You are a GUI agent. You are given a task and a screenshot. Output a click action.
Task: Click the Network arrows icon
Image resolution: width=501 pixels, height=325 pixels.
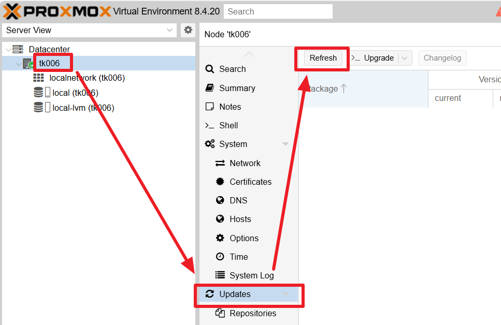pyautogui.click(x=220, y=163)
